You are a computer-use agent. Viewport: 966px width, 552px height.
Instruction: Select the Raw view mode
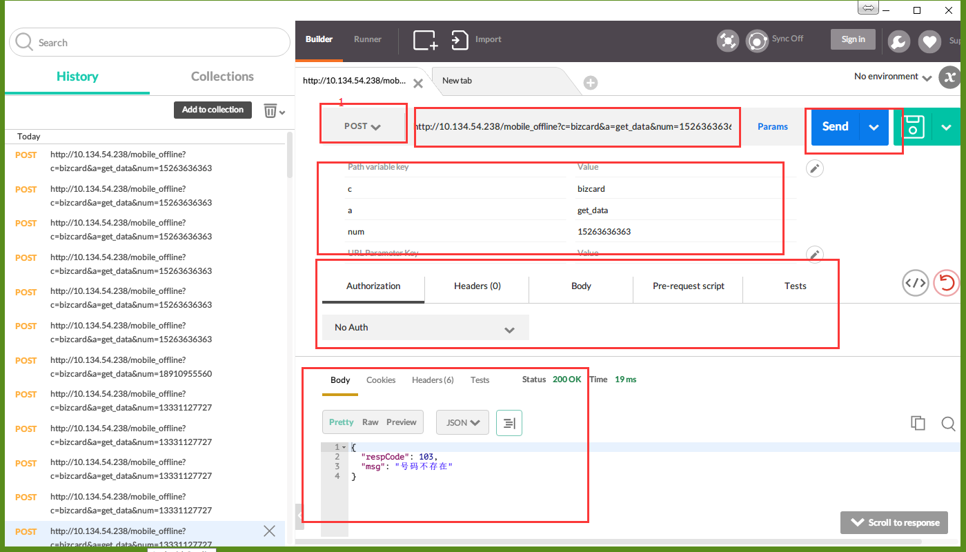tap(371, 422)
